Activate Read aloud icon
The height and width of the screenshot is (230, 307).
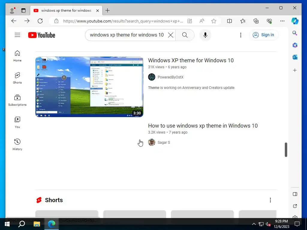[202, 21]
